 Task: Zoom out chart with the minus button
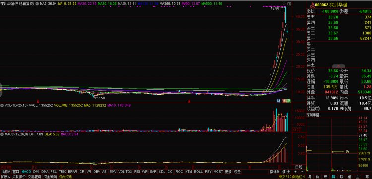click(x=302, y=172)
